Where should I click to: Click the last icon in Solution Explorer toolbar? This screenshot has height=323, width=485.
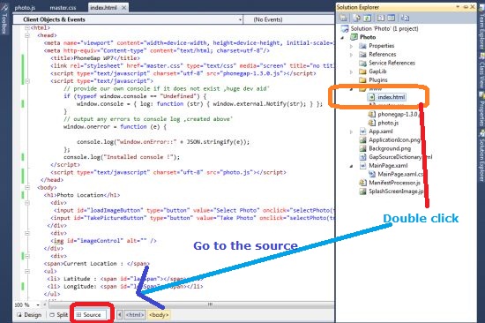pyautogui.click(x=405, y=18)
